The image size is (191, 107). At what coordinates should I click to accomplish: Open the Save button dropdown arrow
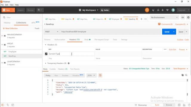(186, 32)
